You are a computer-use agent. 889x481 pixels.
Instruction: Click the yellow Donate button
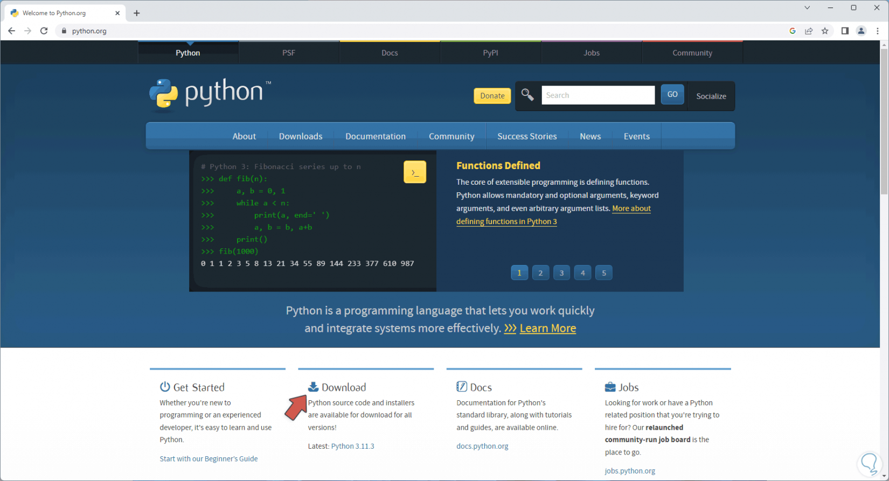click(492, 96)
